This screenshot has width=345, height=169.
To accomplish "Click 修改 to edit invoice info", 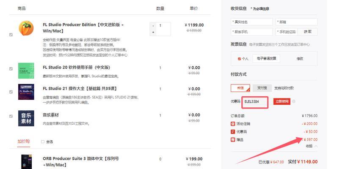I will pyautogui.click(x=300, y=59).
